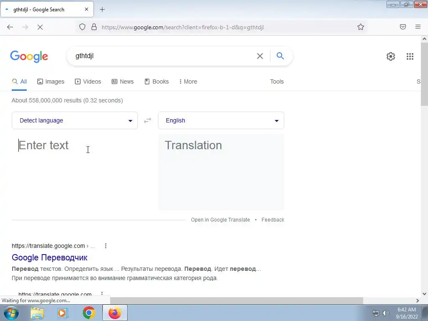428x321 pixels.
Task: Launch Windows Media Player from taskbar
Action: click(63, 313)
